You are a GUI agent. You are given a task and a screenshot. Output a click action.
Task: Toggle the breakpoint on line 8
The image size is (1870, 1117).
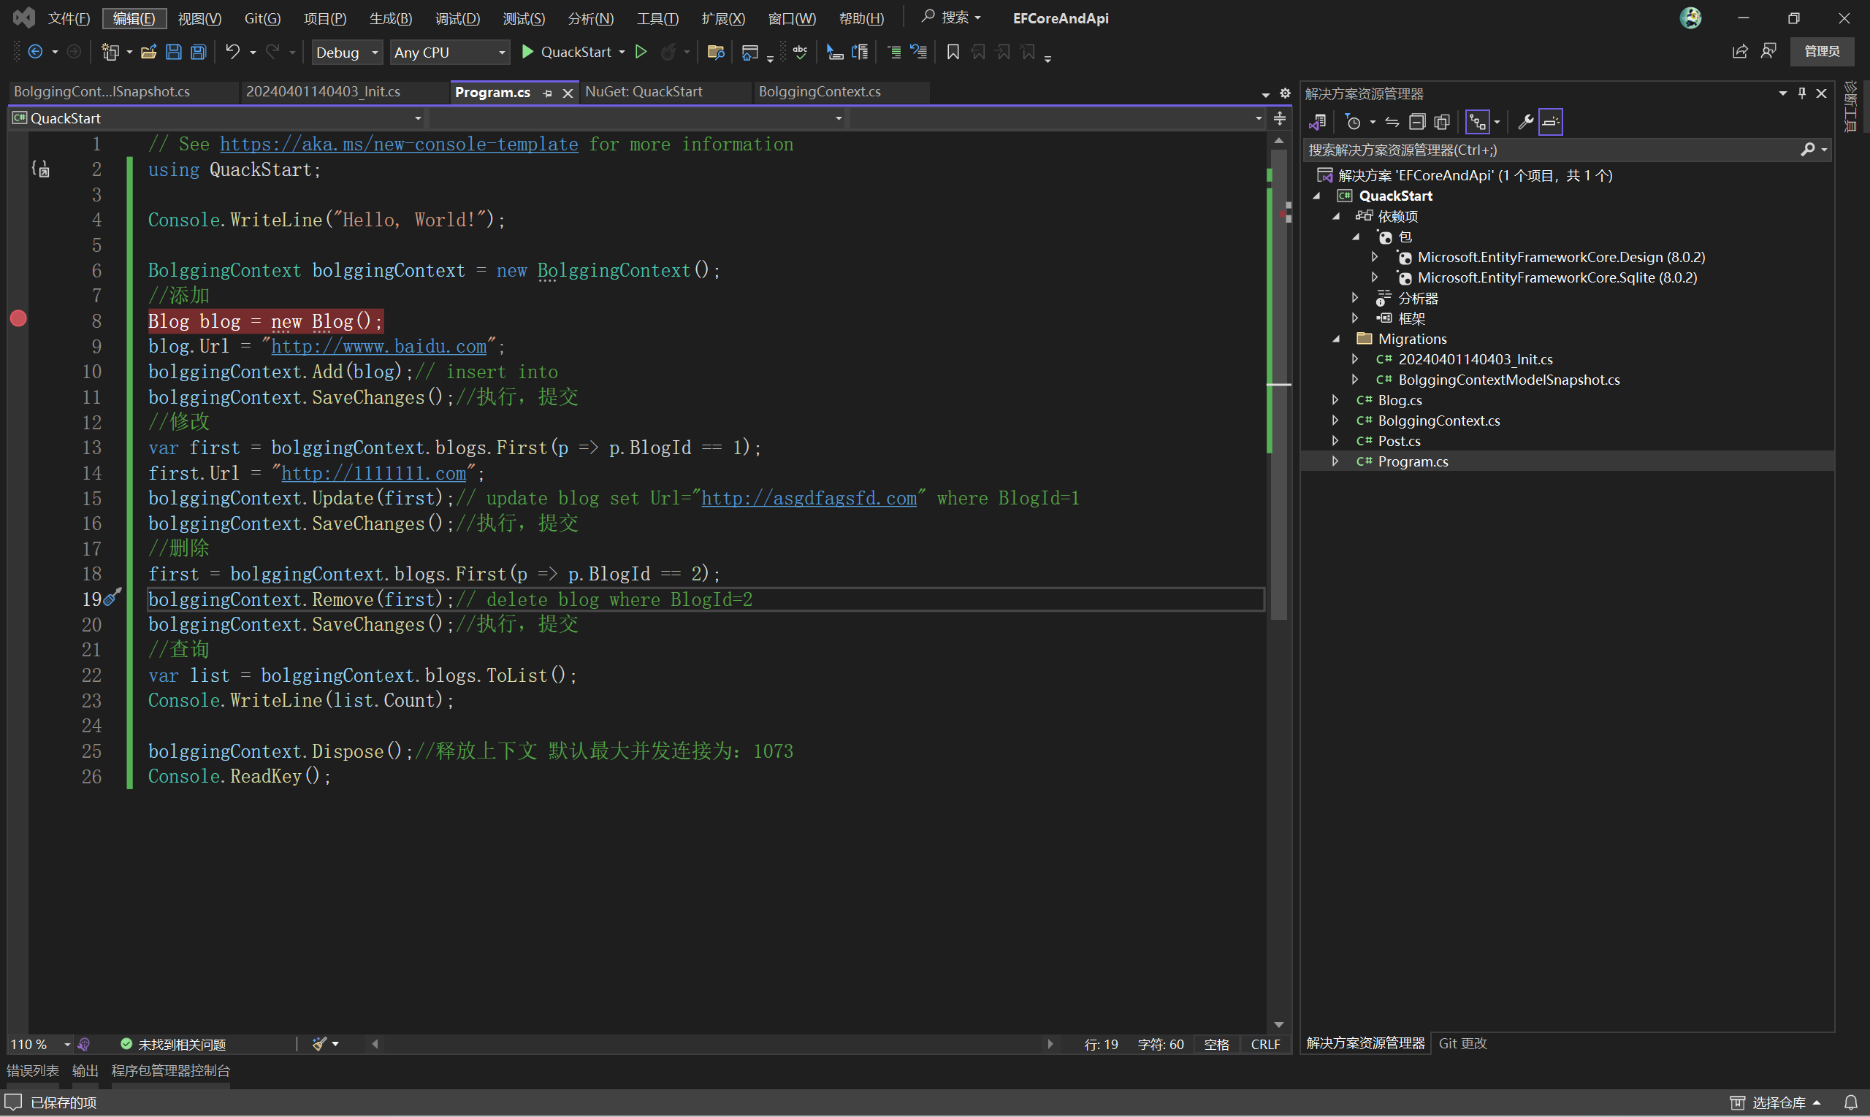19,320
